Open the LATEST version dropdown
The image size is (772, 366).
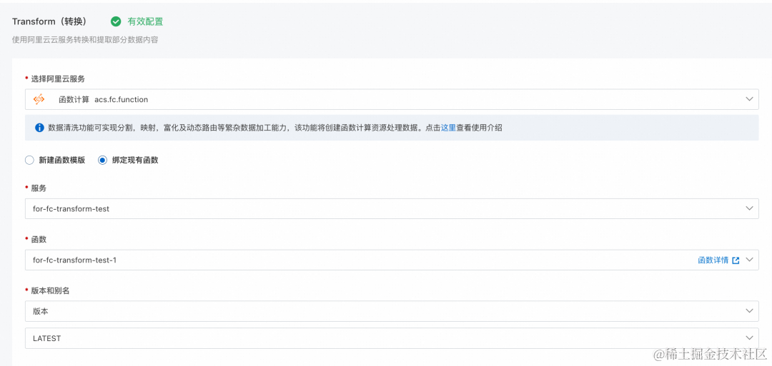[x=392, y=338]
